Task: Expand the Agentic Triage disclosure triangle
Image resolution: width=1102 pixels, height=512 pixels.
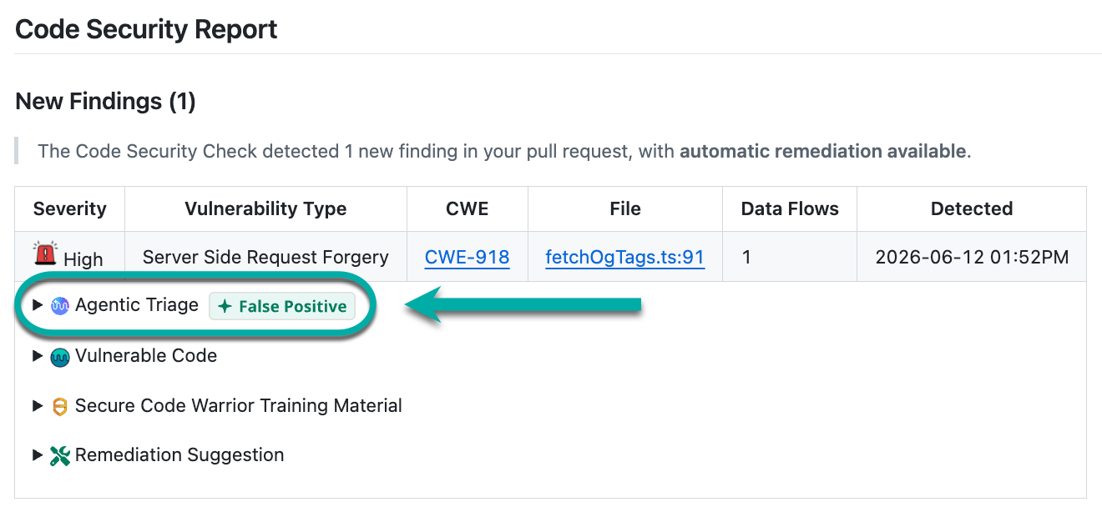Action: (37, 305)
